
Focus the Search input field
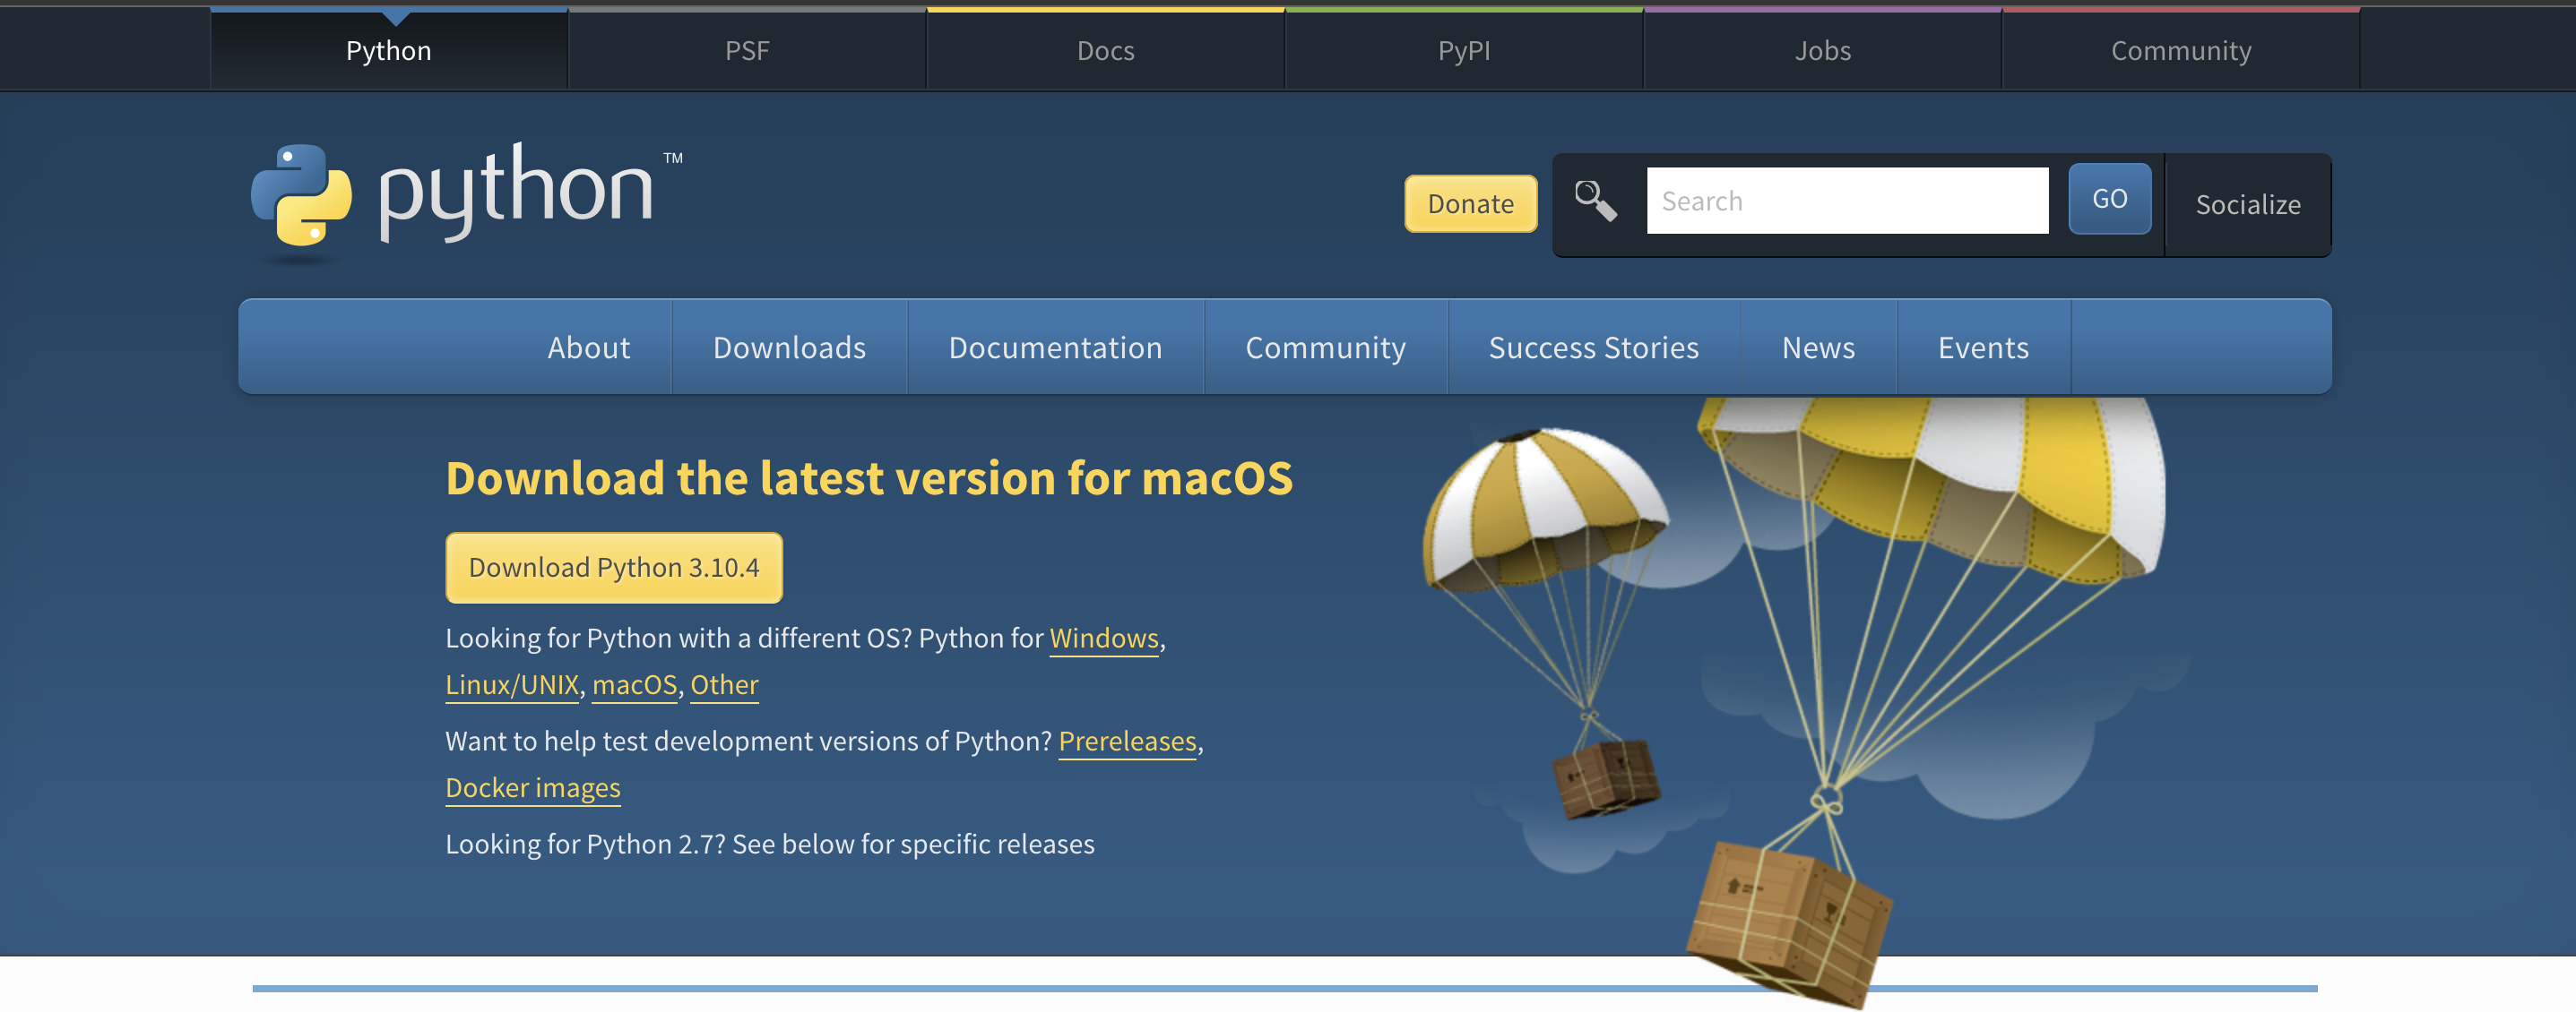[x=1846, y=201]
